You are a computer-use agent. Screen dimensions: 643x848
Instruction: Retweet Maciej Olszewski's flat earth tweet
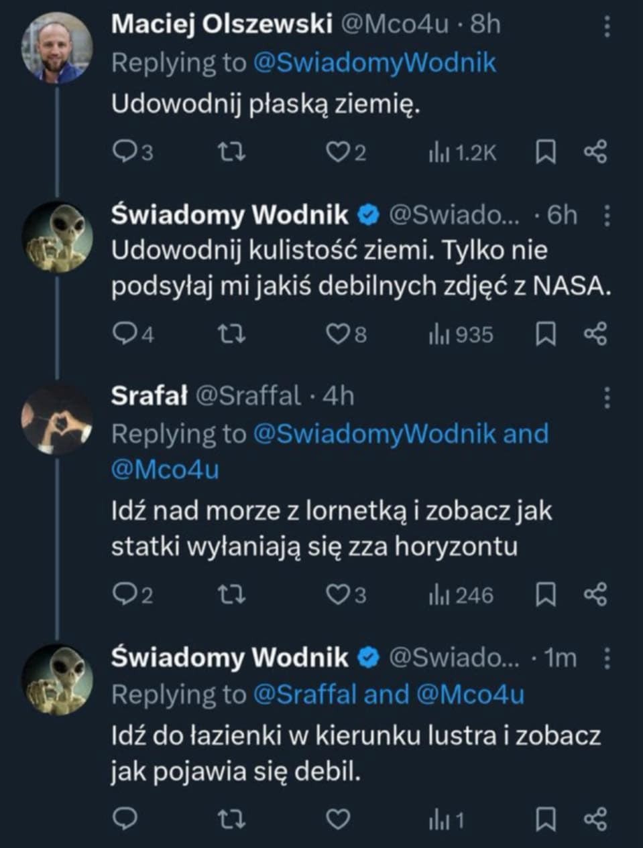click(x=233, y=153)
